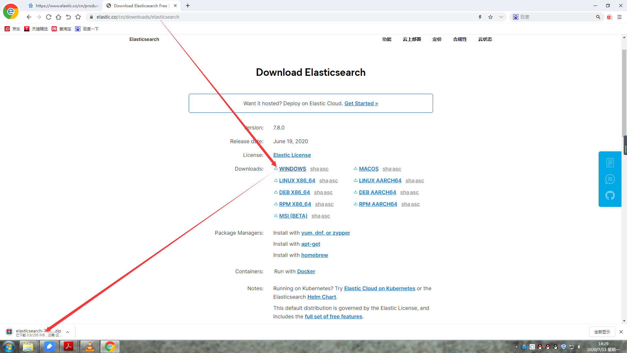627x353 pixels.
Task: Download the DEB AARCH64 package
Action: (x=378, y=192)
